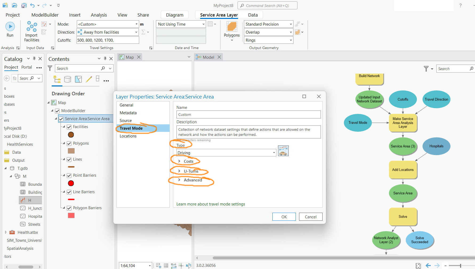
Task: Click the map grid icon in status bar
Action: coord(166,266)
